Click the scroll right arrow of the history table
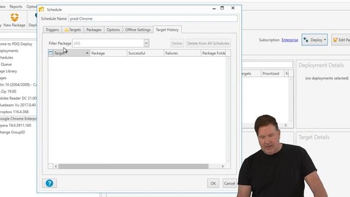The height and width of the screenshot is (197, 350). [223, 166]
